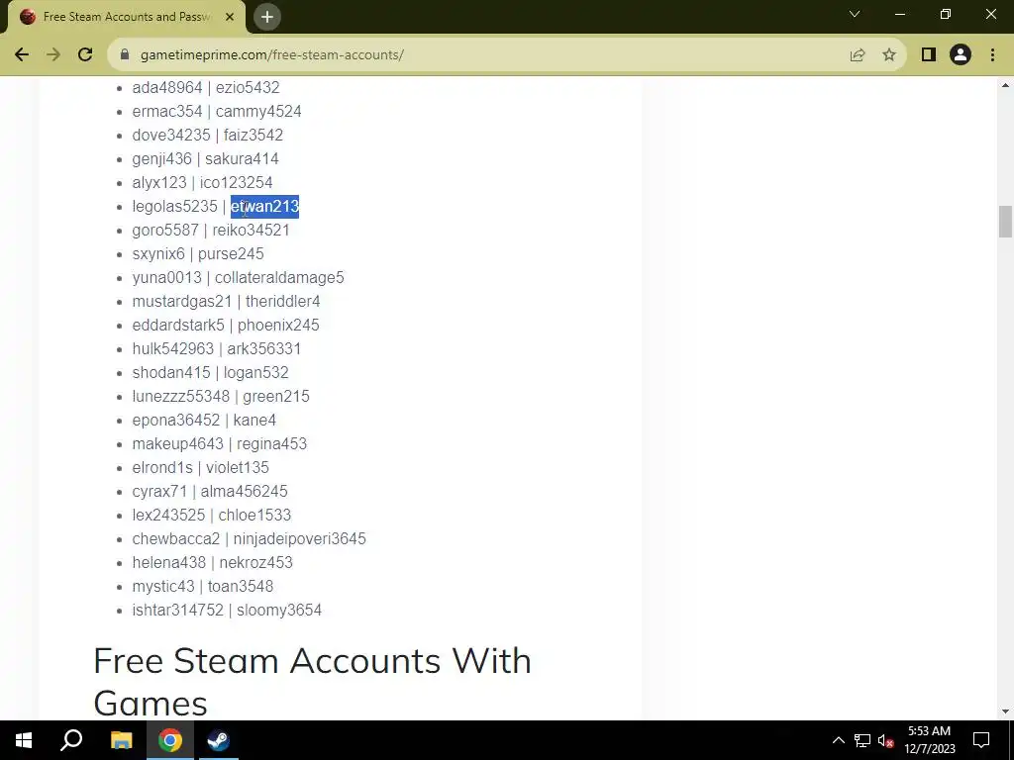Click the page scrollbar thumb
The height and width of the screenshot is (760, 1014).
1005,222
